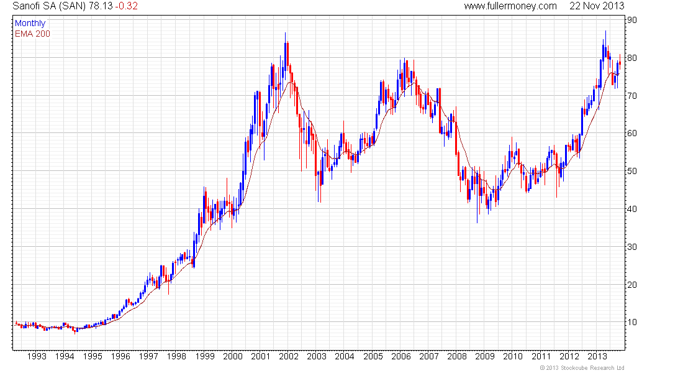Click the 1999 label on x-axis
This screenshot has width=683, height=373.
[205, 356]
